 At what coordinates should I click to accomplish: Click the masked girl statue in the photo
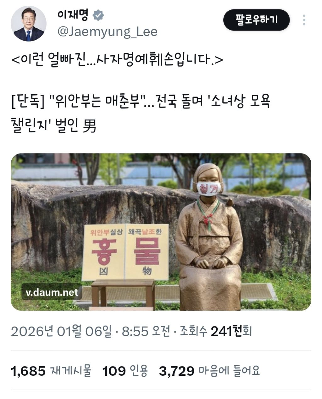[x=209, y=236]
